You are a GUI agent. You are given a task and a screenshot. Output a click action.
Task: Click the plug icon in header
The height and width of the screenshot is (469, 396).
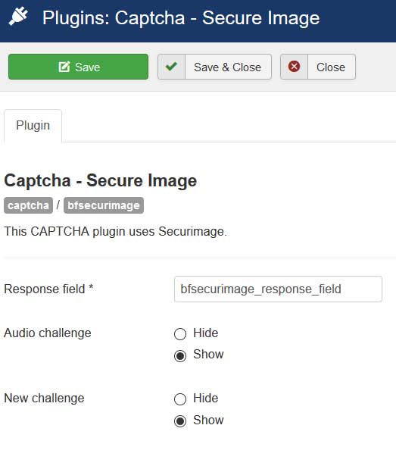[18, 16]
